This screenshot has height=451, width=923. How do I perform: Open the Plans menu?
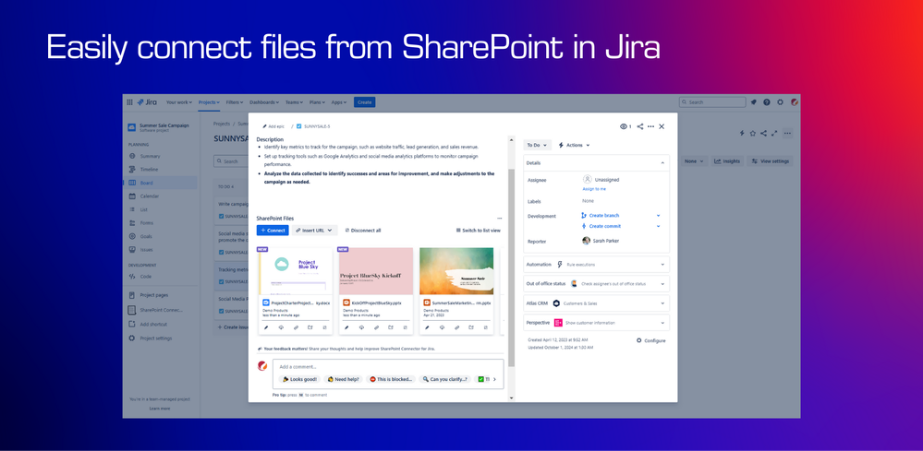(317, 102)
